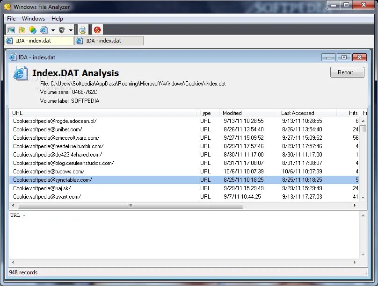The height and width of the screenshot is (286, 378).
Task: Open the Help menu
Action: [x=57, y=19]
